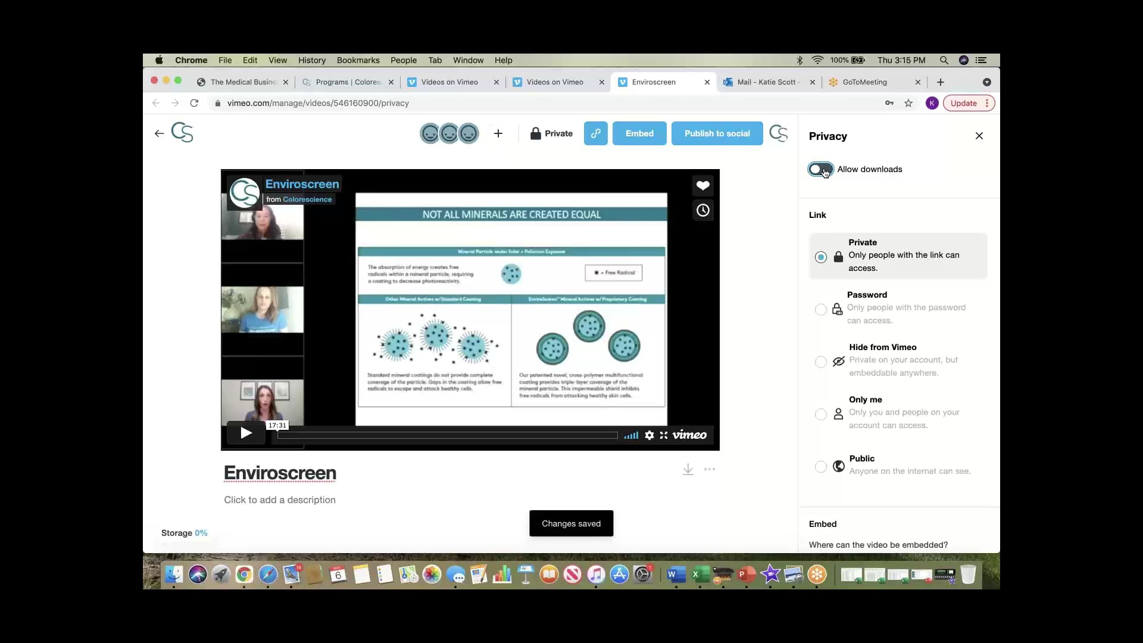Click the heart icon on the video
Viewport: 1143px width, 643px height.
pos(702,186)
